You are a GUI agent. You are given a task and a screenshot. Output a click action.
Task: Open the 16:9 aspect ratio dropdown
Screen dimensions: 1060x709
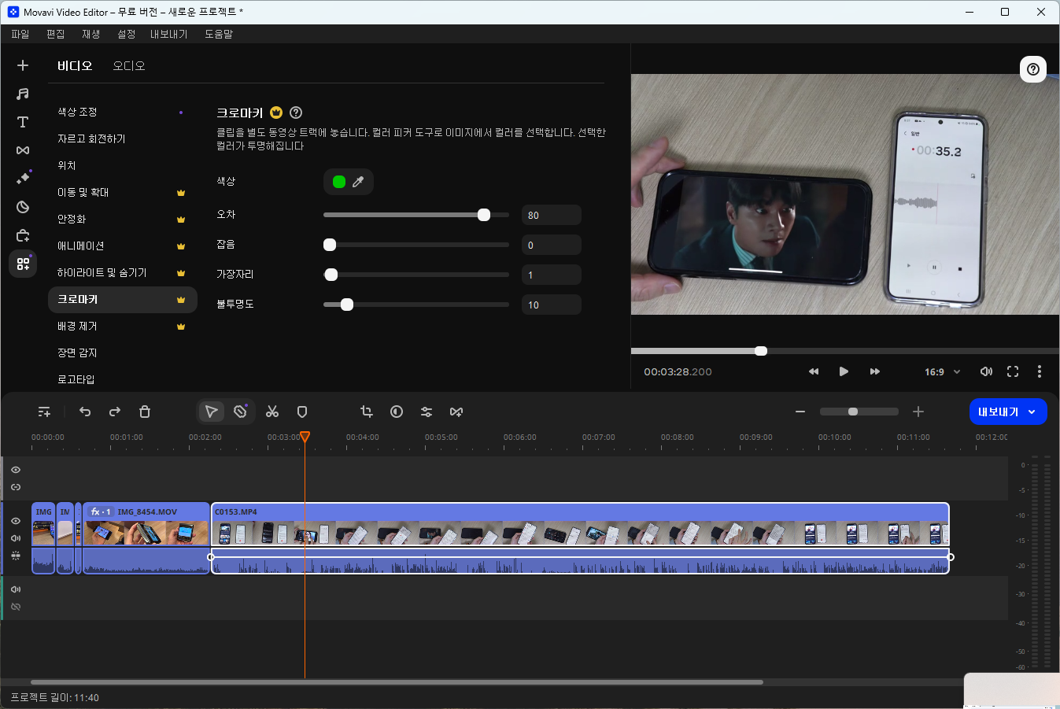click(x=943, y=372)
